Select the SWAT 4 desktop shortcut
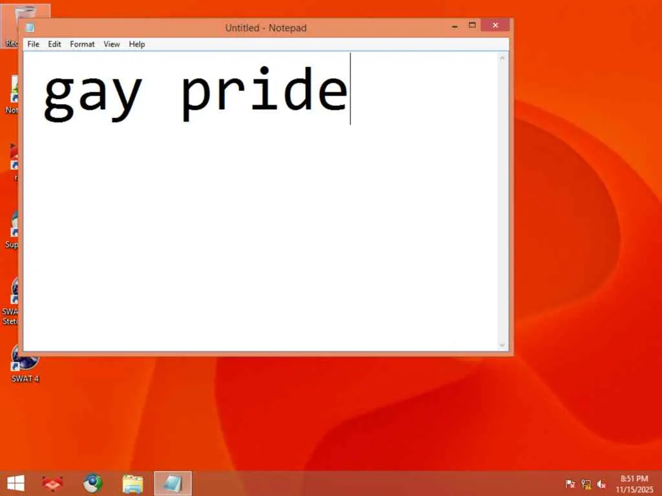The width and height of the screenshot is (662, 496). coord(25,363)
